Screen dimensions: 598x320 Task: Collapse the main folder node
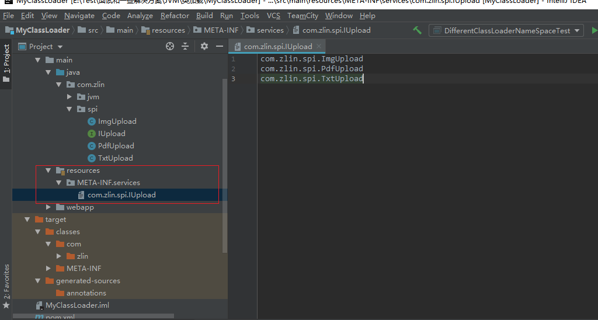pos(38,60)
